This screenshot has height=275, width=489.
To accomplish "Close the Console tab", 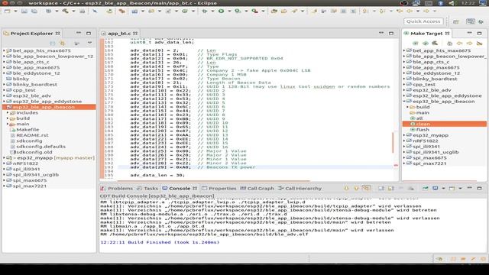I will 195,189.
